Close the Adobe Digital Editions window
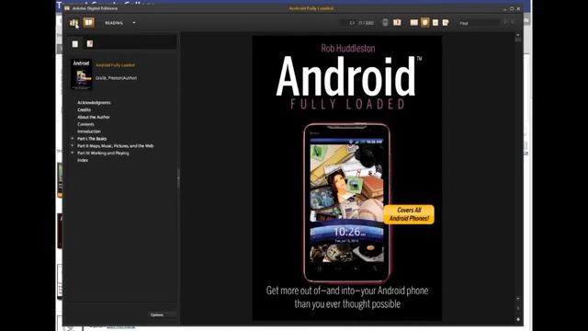The width and height of the screenshot is (588, 331). point(518,8)
